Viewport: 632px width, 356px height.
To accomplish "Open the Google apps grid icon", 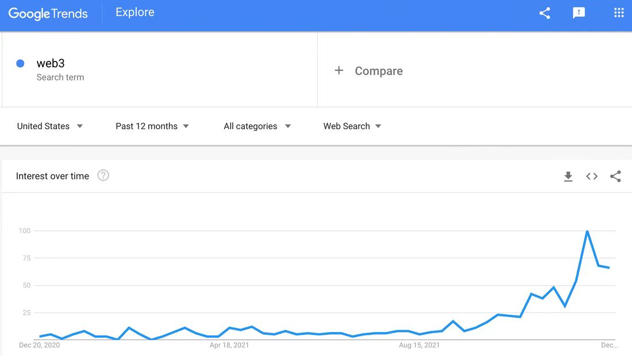I will pos(619,13).
